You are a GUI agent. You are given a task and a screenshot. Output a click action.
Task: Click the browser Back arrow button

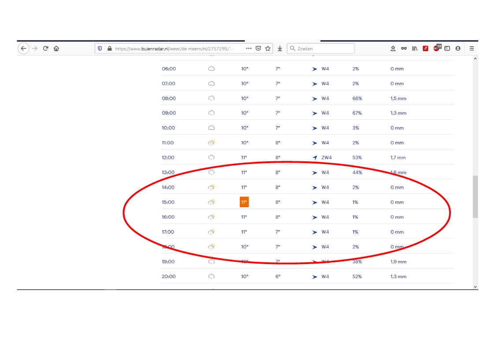23,48
